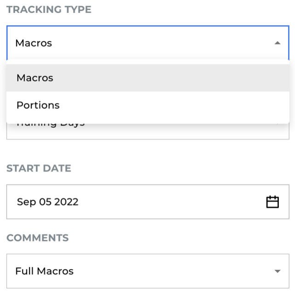
Task: Click the Start Date box beside the calendar icon
Action: coord(207,202)
